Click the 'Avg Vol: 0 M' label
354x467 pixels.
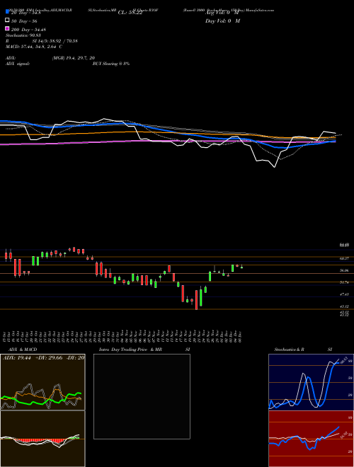(x=222, y=13)
